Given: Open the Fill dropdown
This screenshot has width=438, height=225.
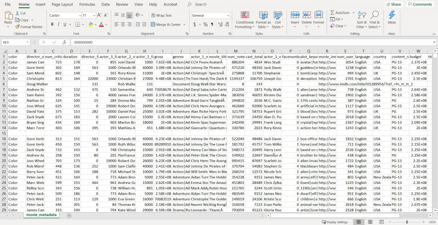Looking at the screenshot, I should pyautogui.click(x=336, y=20).
